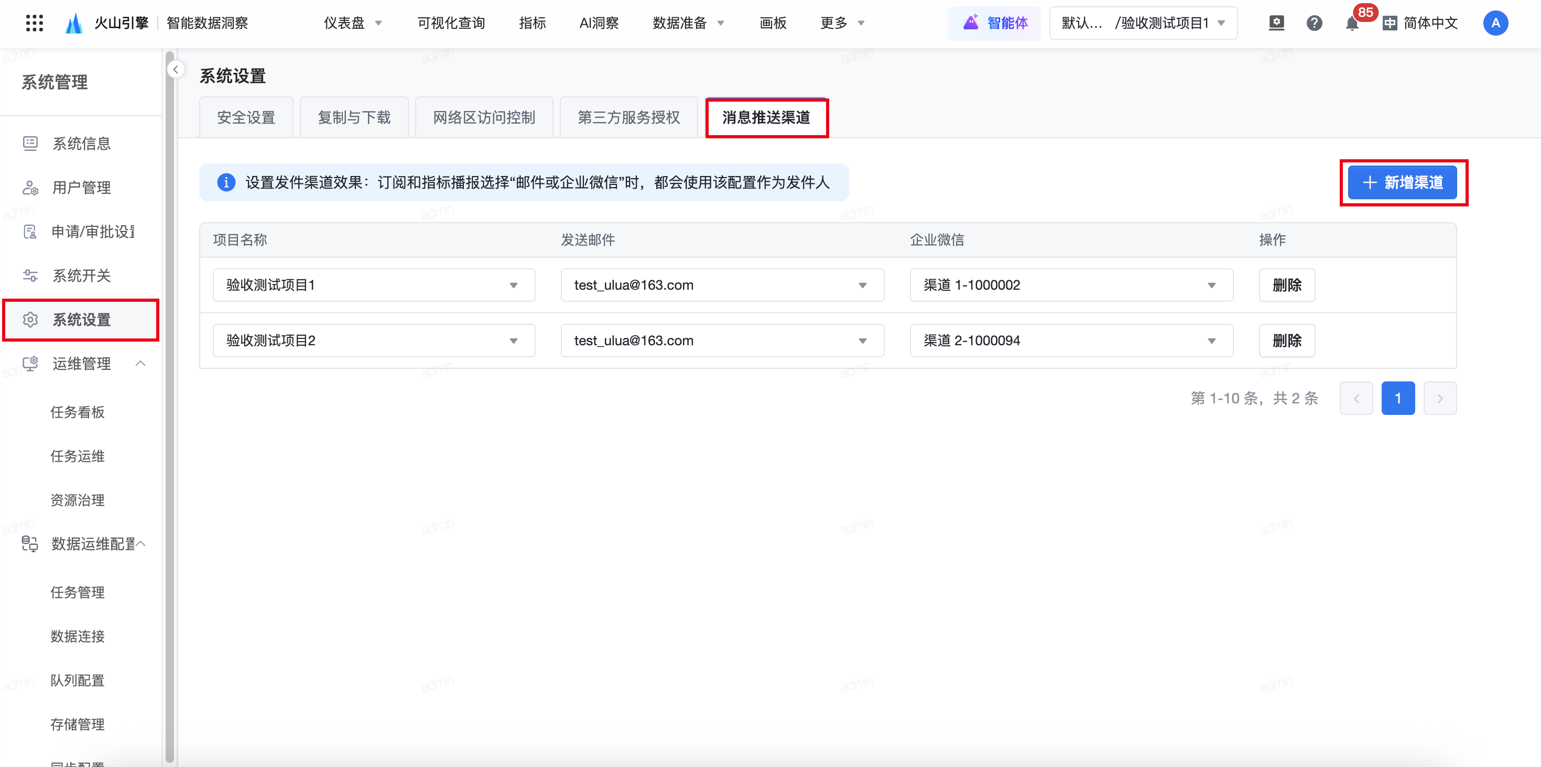Screen dimensions: 1541x767
Task: Open the 智能体 agent button
Action: click(995, 24)
